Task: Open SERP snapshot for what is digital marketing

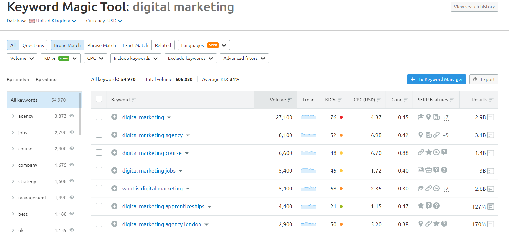Action: point(491,189)
